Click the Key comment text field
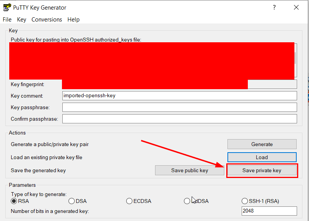 click(179, 96)
